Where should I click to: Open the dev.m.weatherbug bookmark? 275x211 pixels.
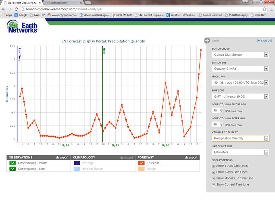pos(94,15)
